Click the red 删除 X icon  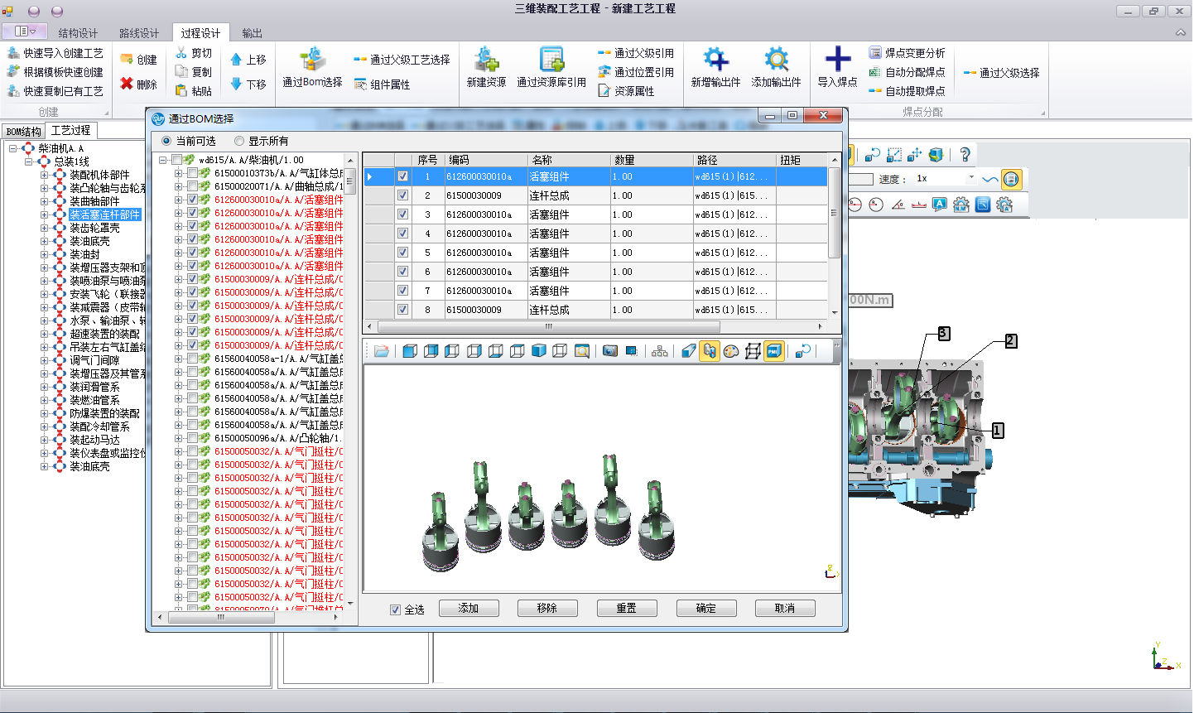click(x=127, y=84)
